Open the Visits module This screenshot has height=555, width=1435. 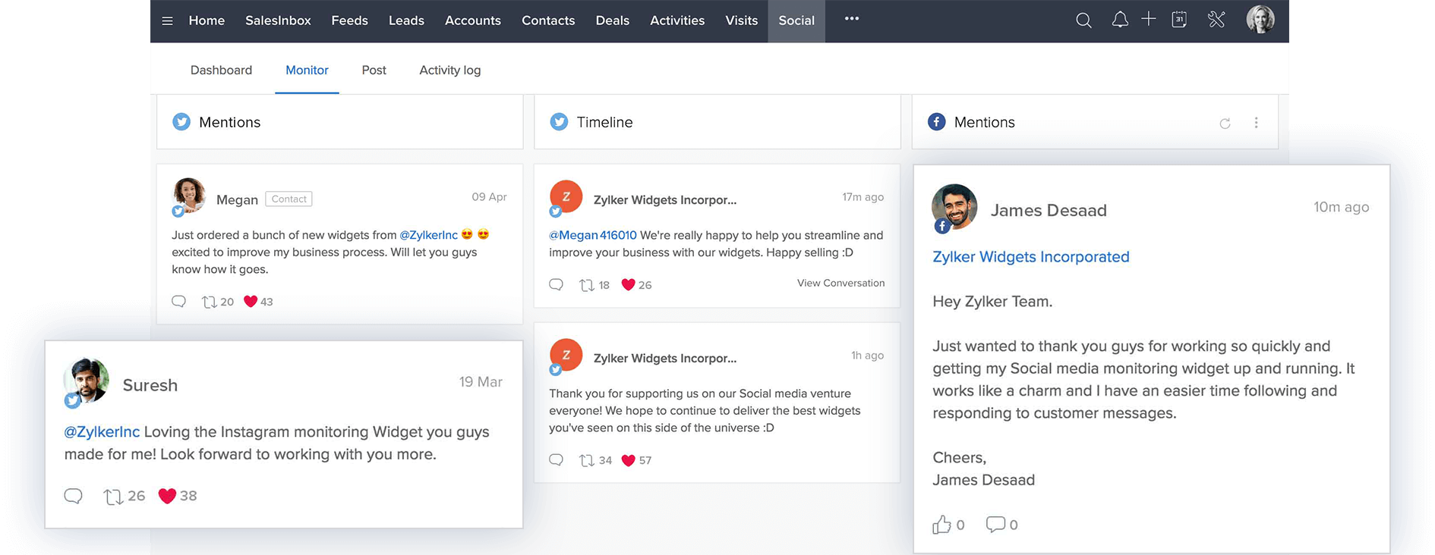(742, 20)
